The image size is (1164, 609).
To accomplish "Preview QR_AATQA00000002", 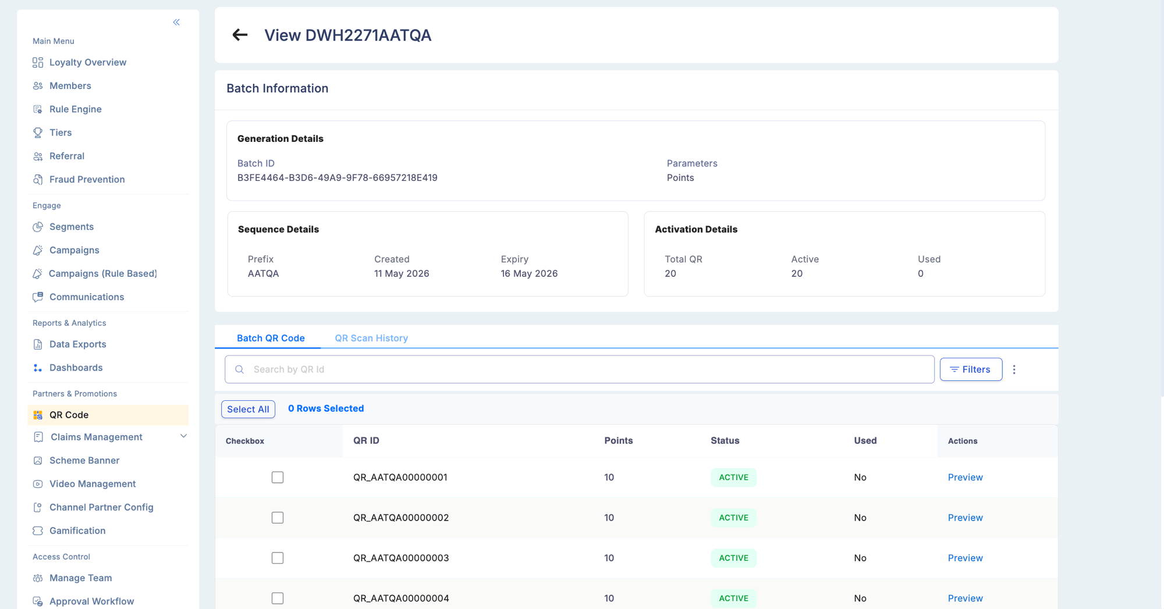I will tap(965, 518).
